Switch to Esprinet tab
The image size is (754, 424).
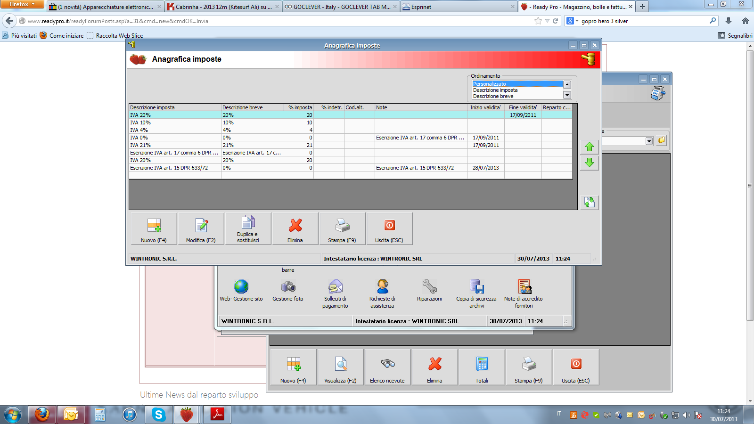[459, 7]
